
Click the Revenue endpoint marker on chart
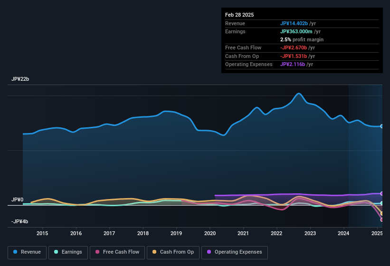pyautogui.click(x=382, y=126)
